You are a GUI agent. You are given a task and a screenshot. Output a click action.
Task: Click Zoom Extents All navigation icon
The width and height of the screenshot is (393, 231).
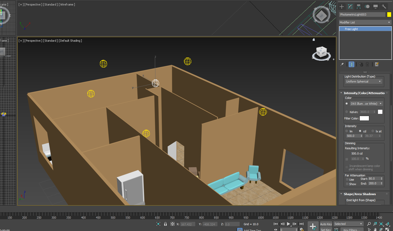[388, 224]
